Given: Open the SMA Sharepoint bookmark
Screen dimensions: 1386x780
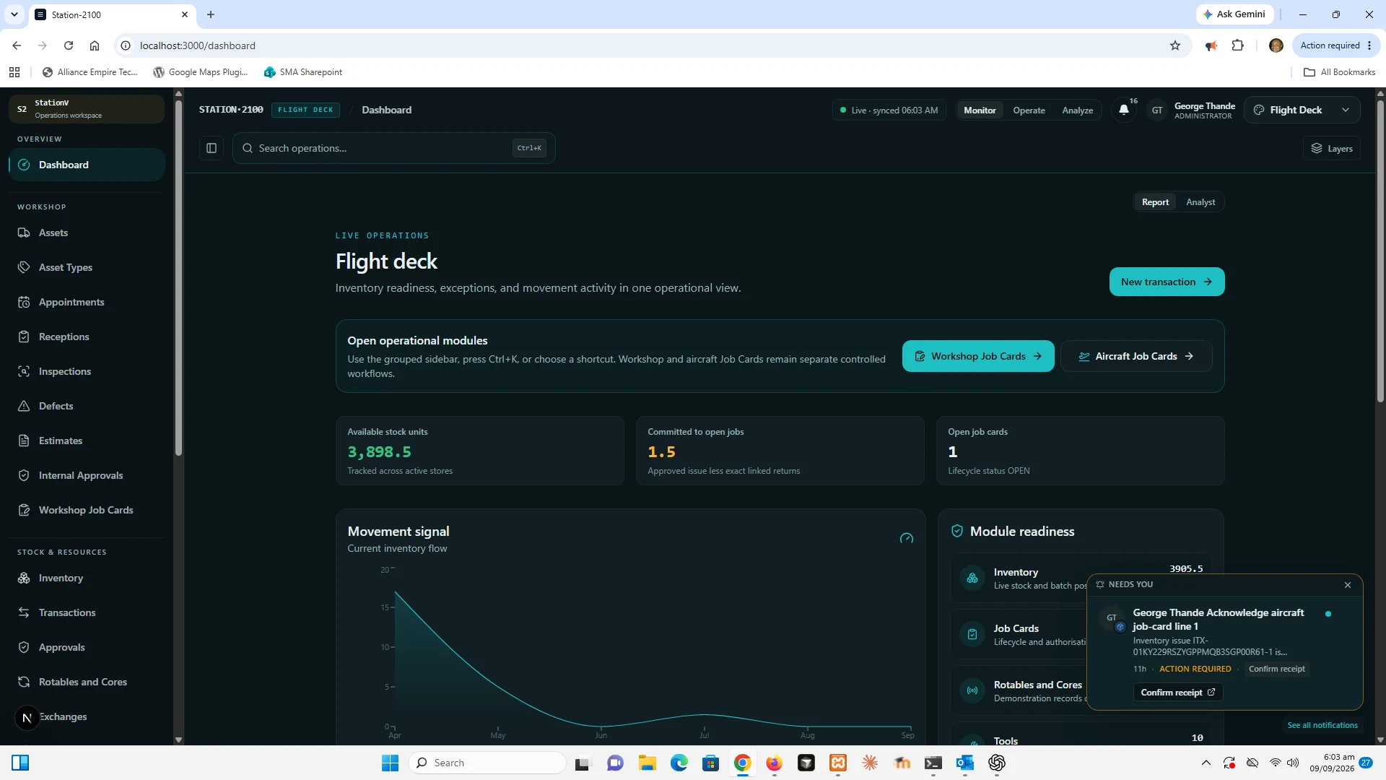Looking at the screenshot, I should click(303, 72).
